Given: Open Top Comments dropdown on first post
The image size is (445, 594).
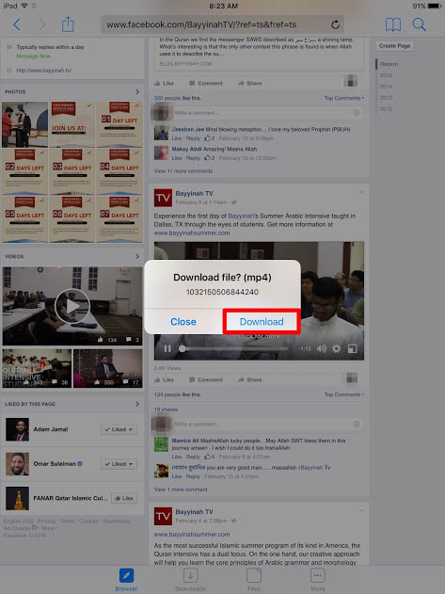Looking at the screenshot, I should (x=344, y=98).
